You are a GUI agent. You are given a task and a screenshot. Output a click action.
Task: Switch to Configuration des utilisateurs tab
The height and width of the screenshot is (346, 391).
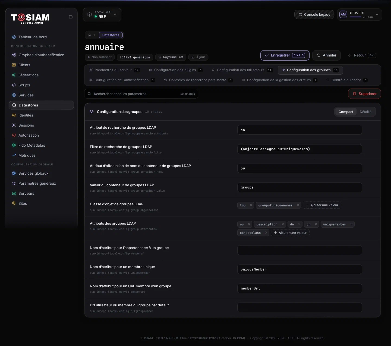point(242,70)
